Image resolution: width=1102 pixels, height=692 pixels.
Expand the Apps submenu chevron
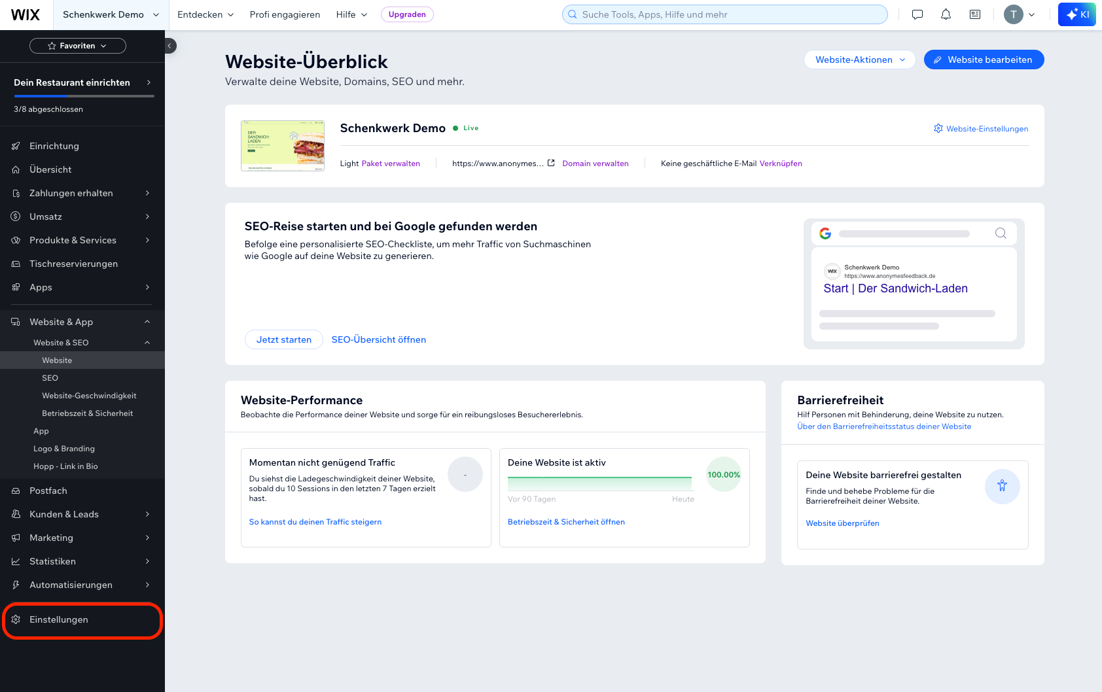pos(147,287)
